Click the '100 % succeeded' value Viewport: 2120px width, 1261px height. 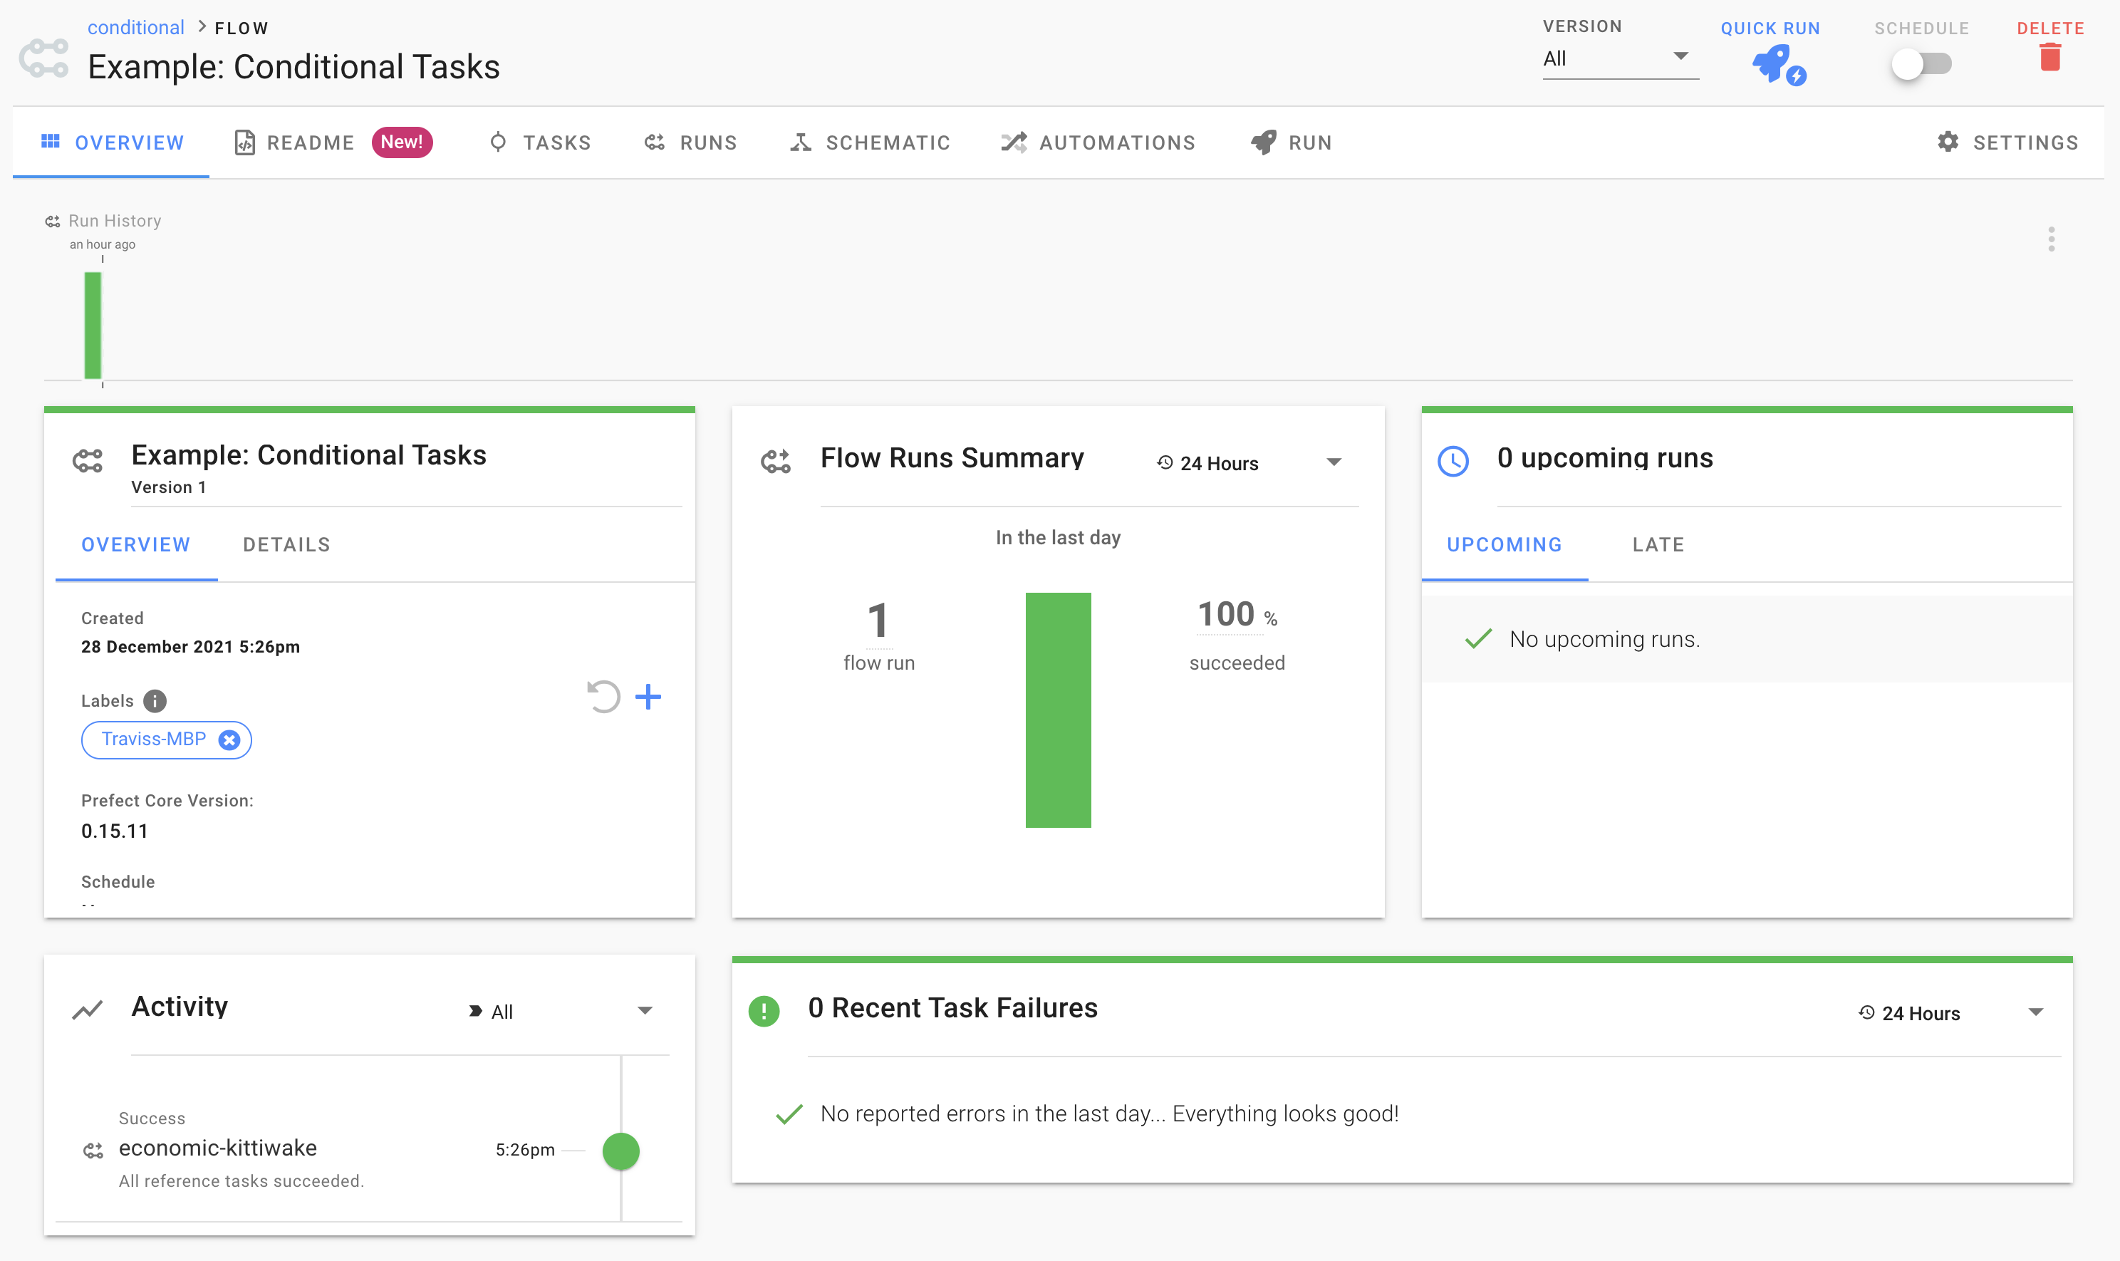pyautogui.click(x=1237, y=634)
